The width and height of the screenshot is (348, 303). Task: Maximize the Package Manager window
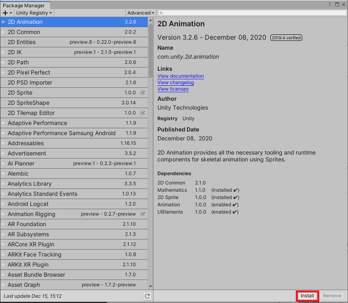pos(337,4)
